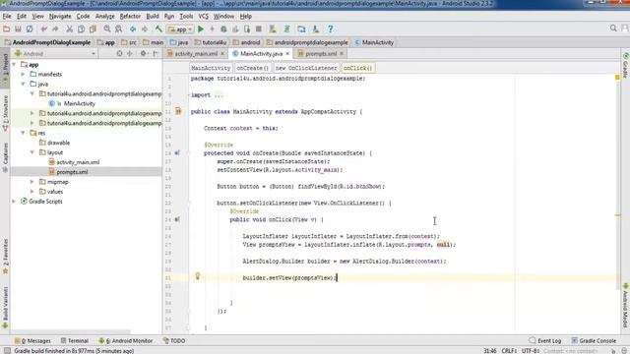Click the Paste toolbar icon
This screenshot has height=354, width=630.
(93, 29)
